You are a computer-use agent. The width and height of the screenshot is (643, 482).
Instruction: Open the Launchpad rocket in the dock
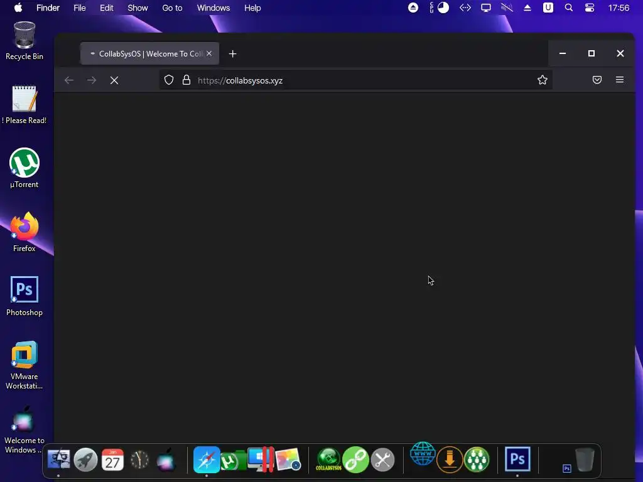(x=85, y=459)
